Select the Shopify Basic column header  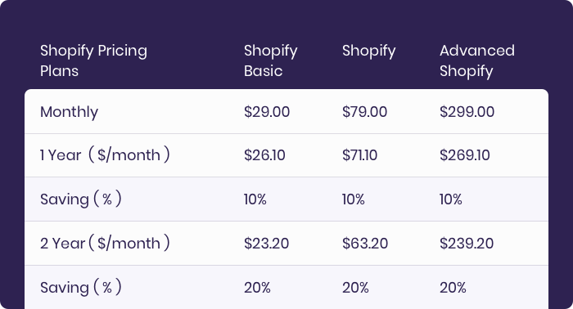(x=271, y=60)
